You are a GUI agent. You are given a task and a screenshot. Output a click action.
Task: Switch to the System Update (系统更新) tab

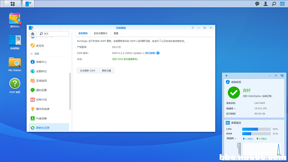point(83,33)
